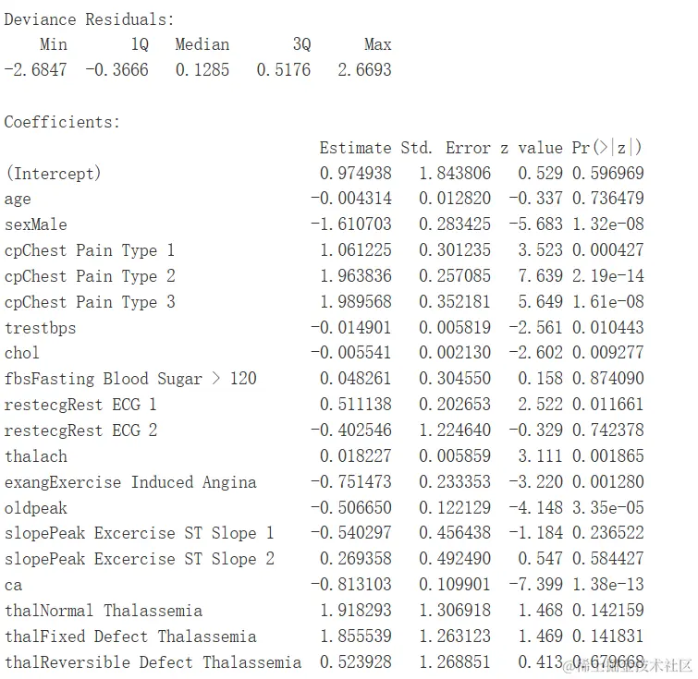This screenshot has width=698, height=679.
Task: Select thalReversible Defect Thalassemia label
Action: pos(153,662)
